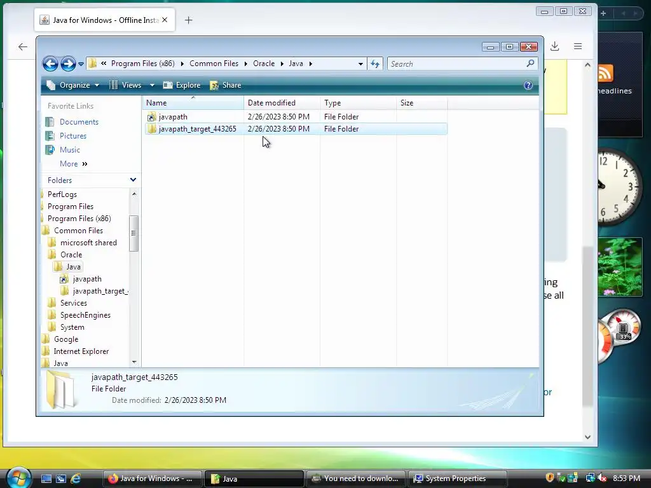Open the Organize menu
The height and width of the screenshot is (488, 651).
(x=73, y=85)
